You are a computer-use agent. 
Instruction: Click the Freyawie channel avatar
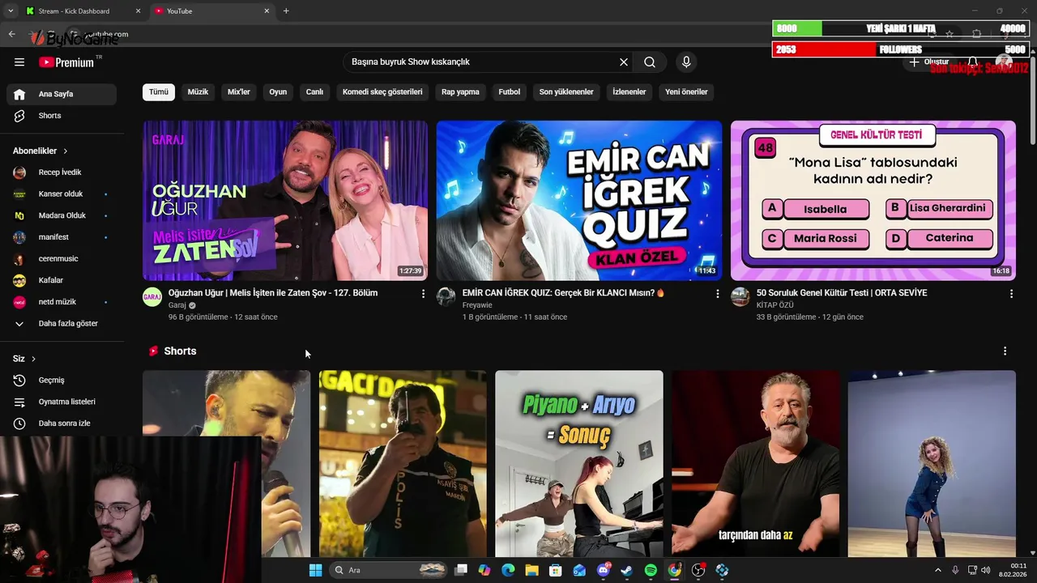(446, 297)
